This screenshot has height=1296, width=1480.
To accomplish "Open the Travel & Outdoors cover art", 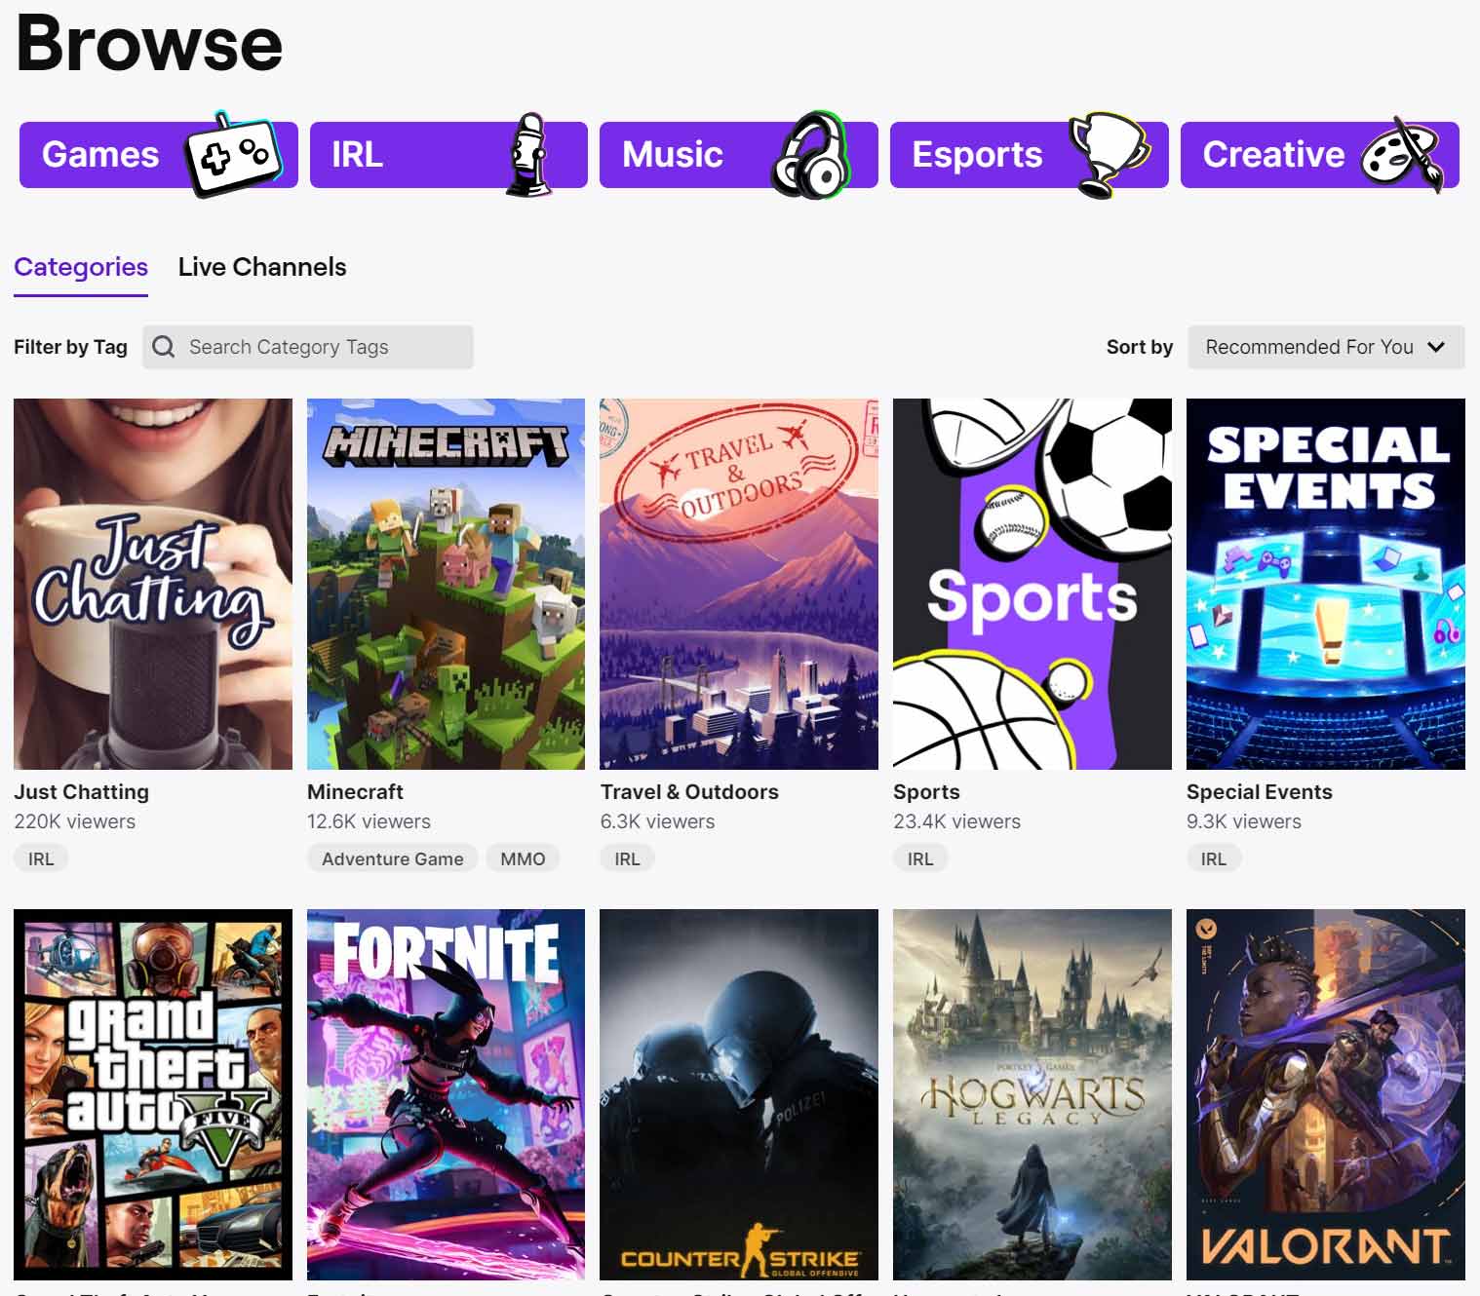I will (739, 584).
